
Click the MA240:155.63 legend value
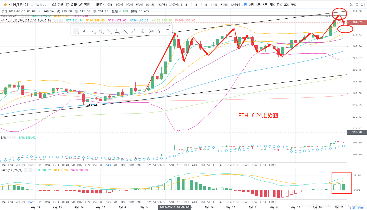tap(185, 20)
